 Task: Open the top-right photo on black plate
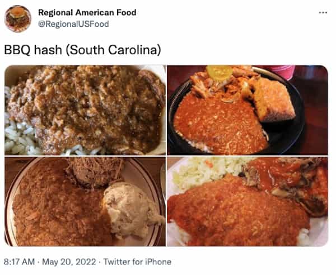click(248, 110)
